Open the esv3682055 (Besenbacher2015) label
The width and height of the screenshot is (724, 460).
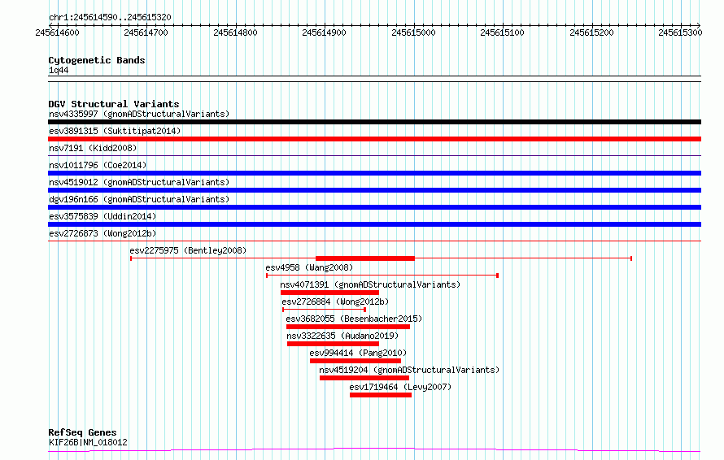pos(354,319)
